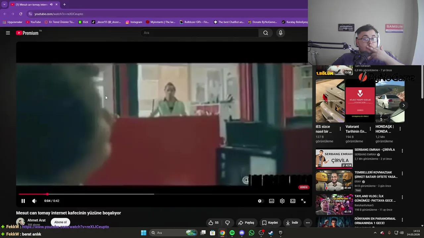Viewport: 424px width, 238px height.
Task: Save video with the Kaydet button
Action: click(270, 223)
